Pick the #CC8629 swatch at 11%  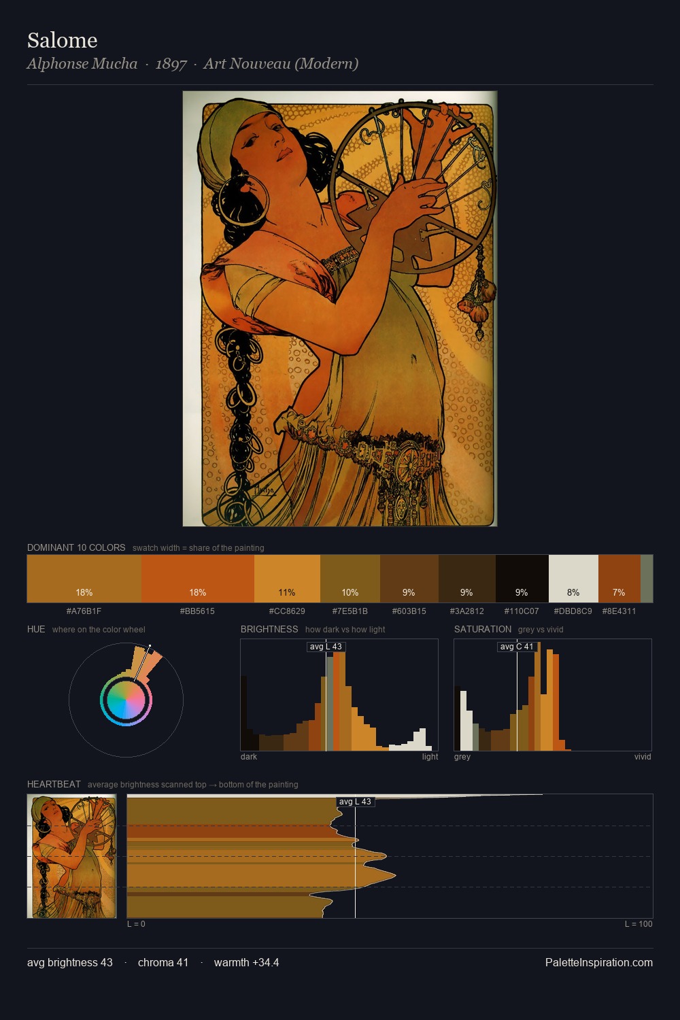tap(287, 579)
